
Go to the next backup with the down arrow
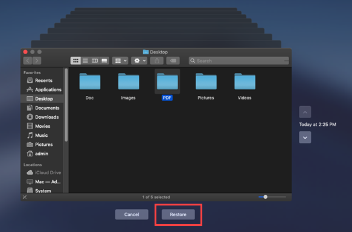(x=305, y=137)
